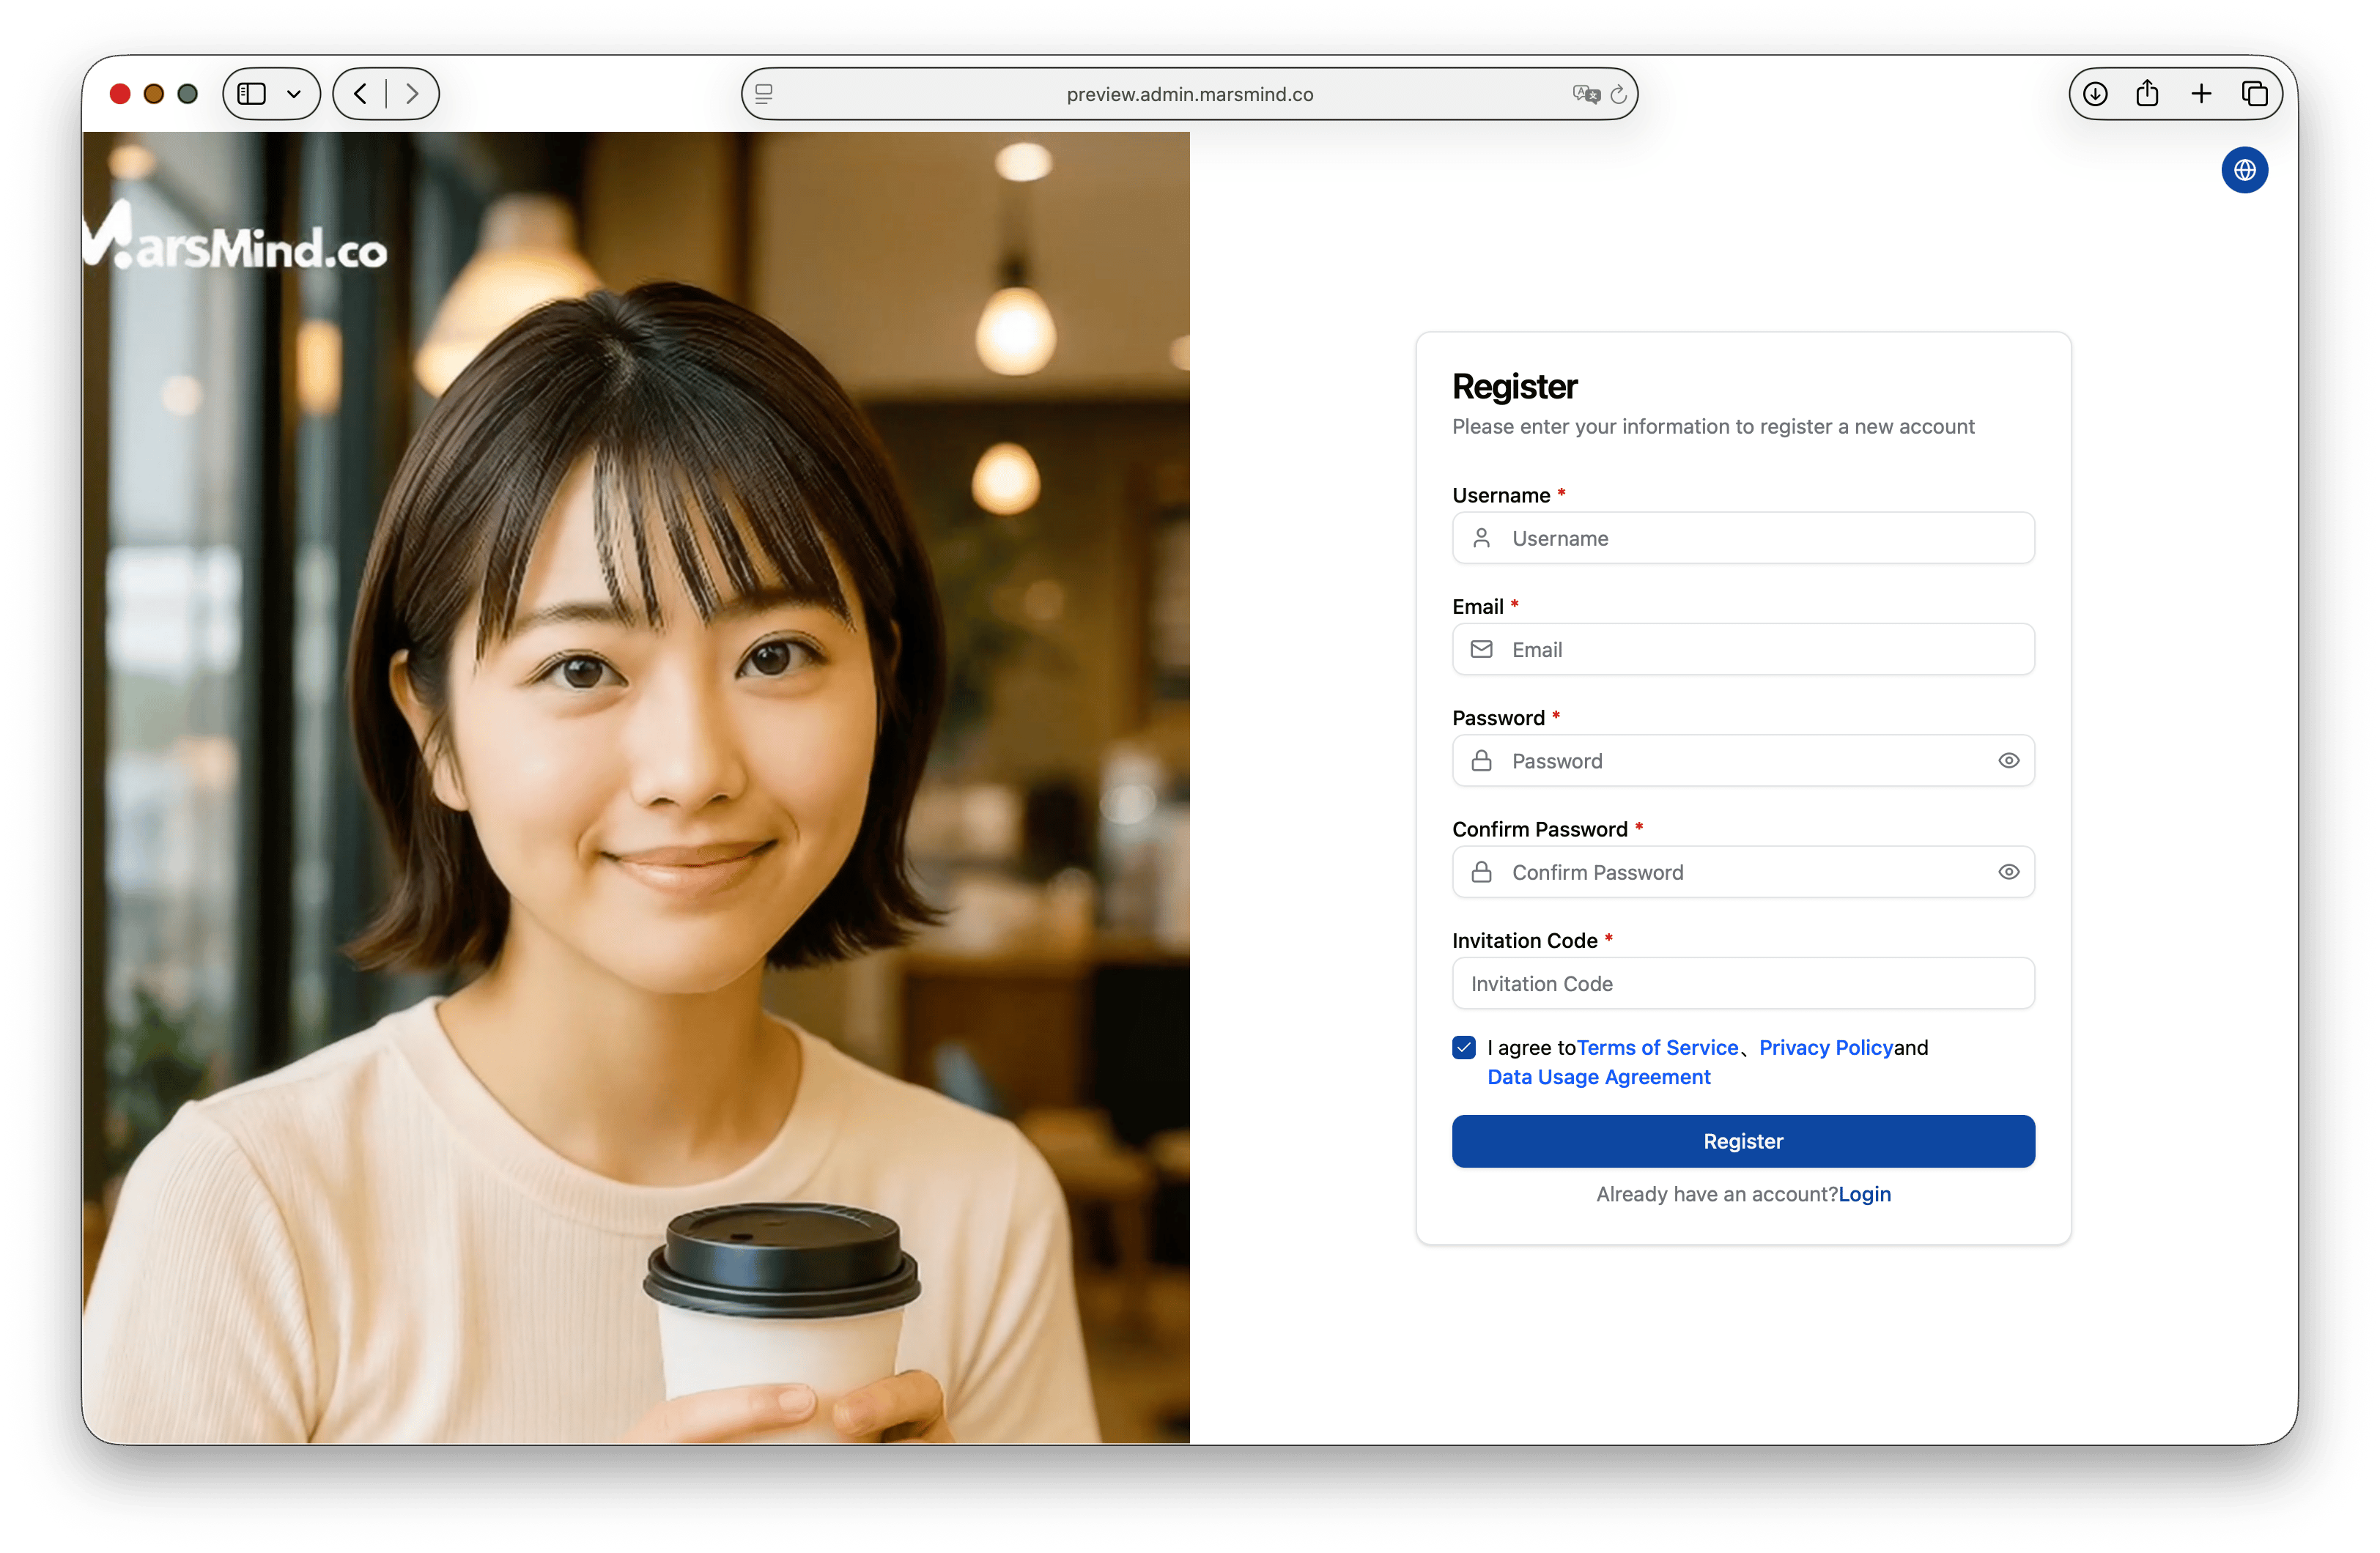Click into the Password field
The height and width of the screenshot is (1553, 2380).
coord(1742,761)
